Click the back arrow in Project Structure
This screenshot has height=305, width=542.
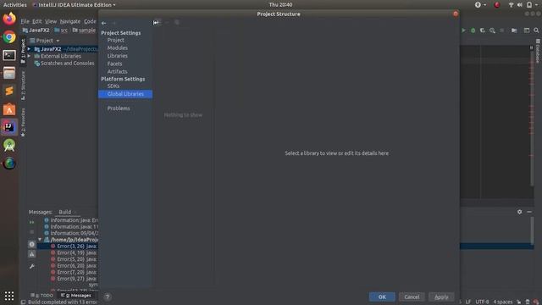103,23
